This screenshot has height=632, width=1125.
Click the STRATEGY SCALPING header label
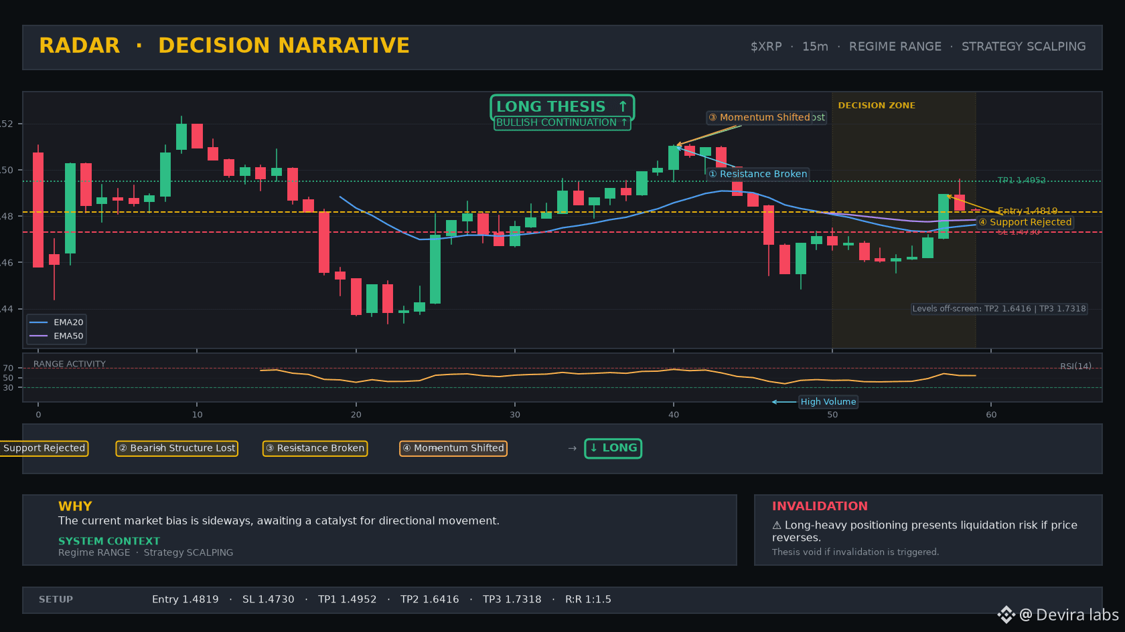coord(1023,46)
